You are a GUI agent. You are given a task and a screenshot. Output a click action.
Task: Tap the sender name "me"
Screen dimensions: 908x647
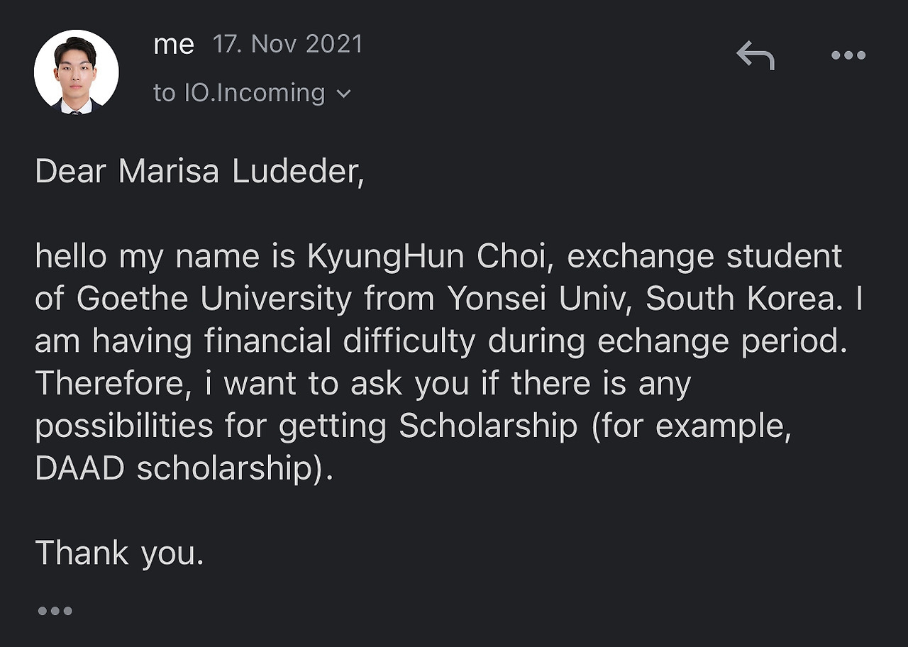tap(173, 45)
